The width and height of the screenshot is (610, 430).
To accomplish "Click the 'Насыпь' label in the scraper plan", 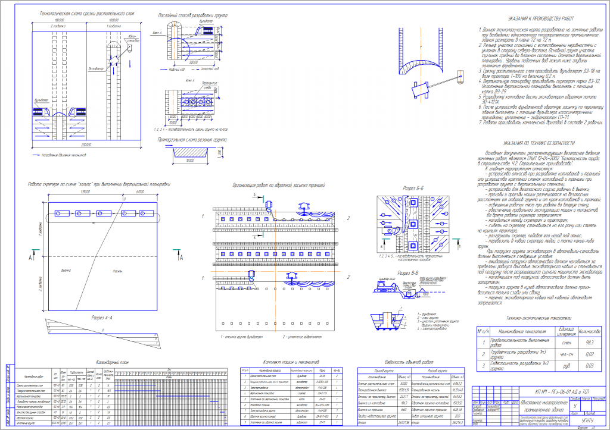I will coord(117,271).
